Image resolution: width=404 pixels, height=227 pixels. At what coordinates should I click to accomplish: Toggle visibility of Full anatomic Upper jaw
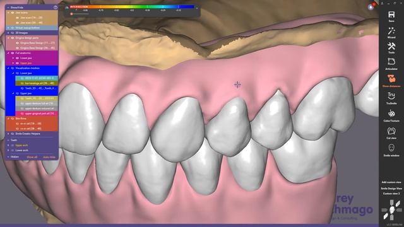point(17,63)
